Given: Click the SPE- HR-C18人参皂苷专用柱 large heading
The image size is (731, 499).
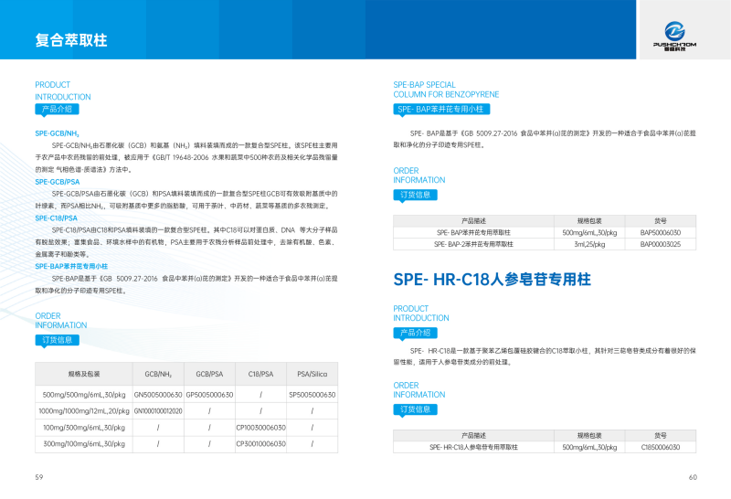Looking at the screenshot, I should coord(492,279).
